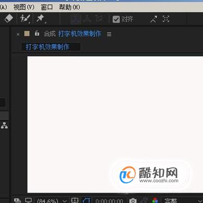Image resolution: width=203 pixels, height=203 pixels.
Task: Select the Eraser tool
Action: tap(9, 18)
